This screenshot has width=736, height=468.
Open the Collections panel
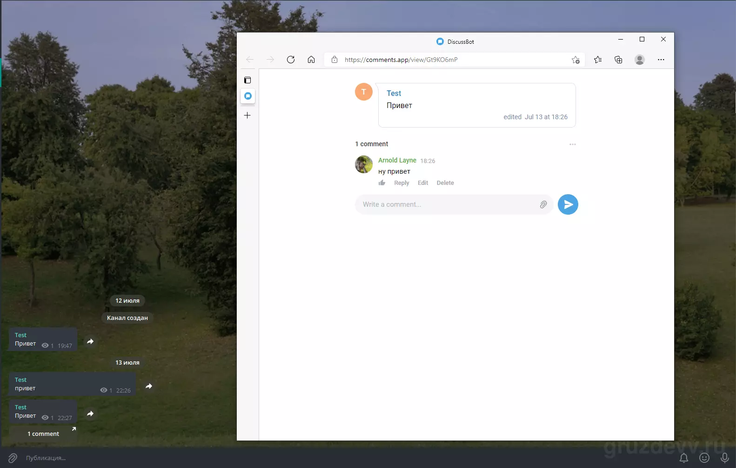pos(618,60)
